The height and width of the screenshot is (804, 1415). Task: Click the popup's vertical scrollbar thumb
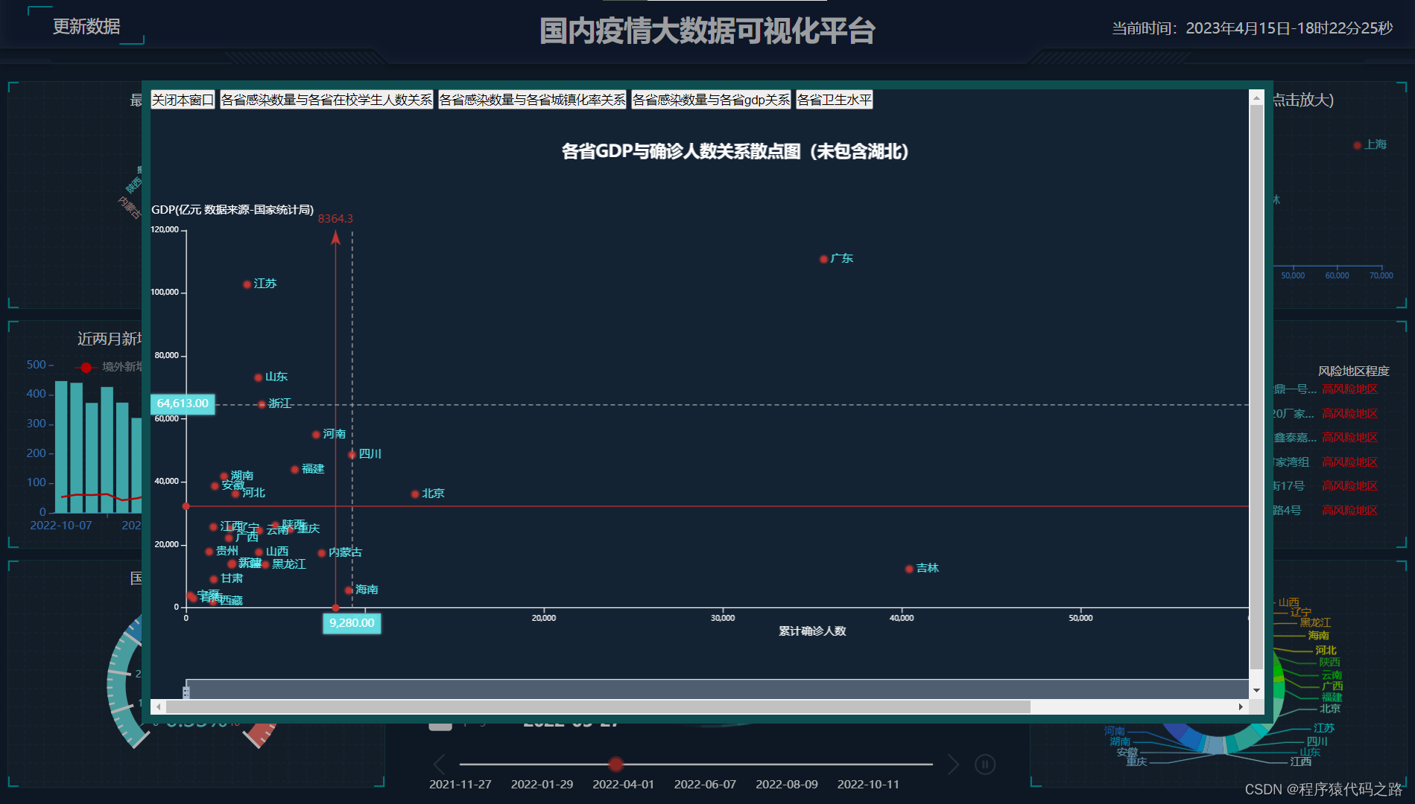pyautogui.click(x=1256, y=387)
